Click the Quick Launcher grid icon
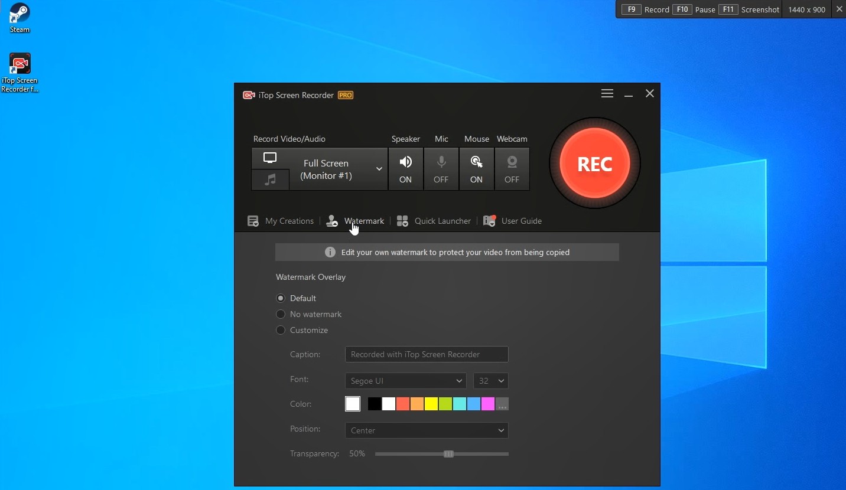 point(402,221)
